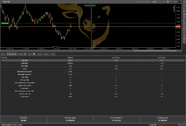The image size is (186, 126).
Task: Open the Logs tab
Action: pos(53,54)
